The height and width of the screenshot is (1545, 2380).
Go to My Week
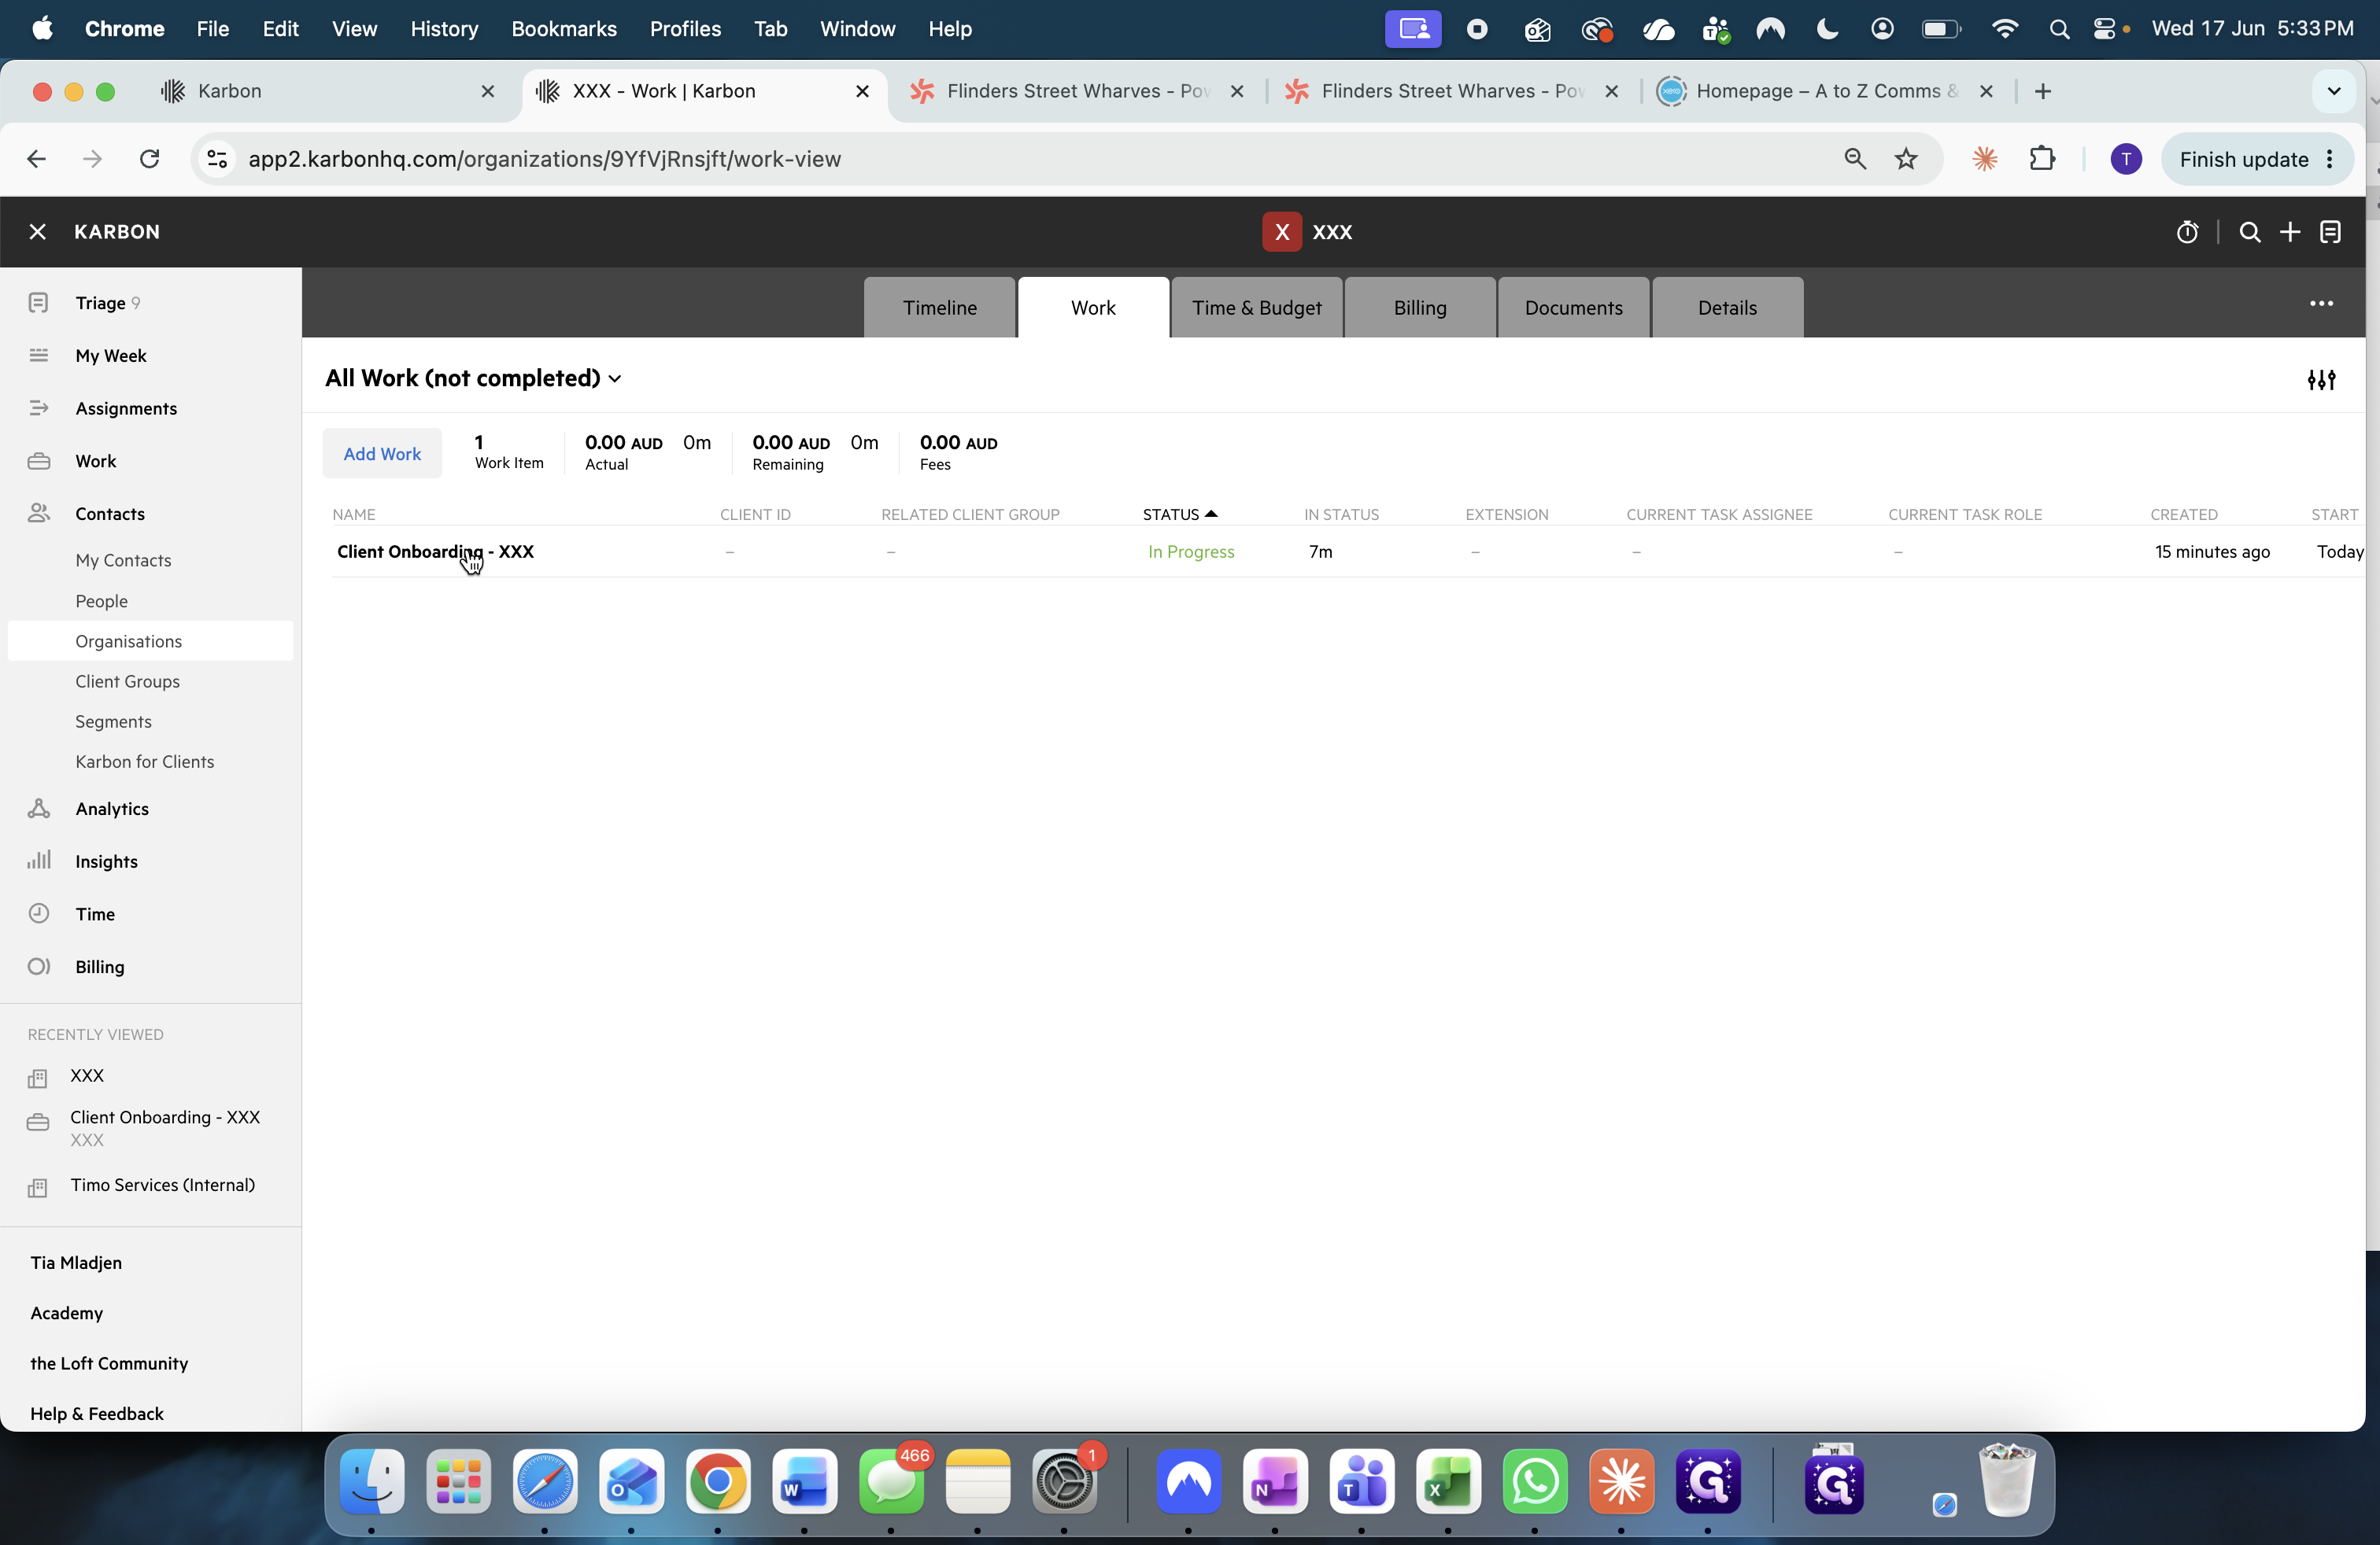(110, 356)
